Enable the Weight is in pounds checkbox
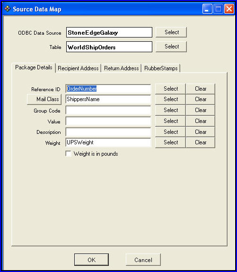 (69, 154)
